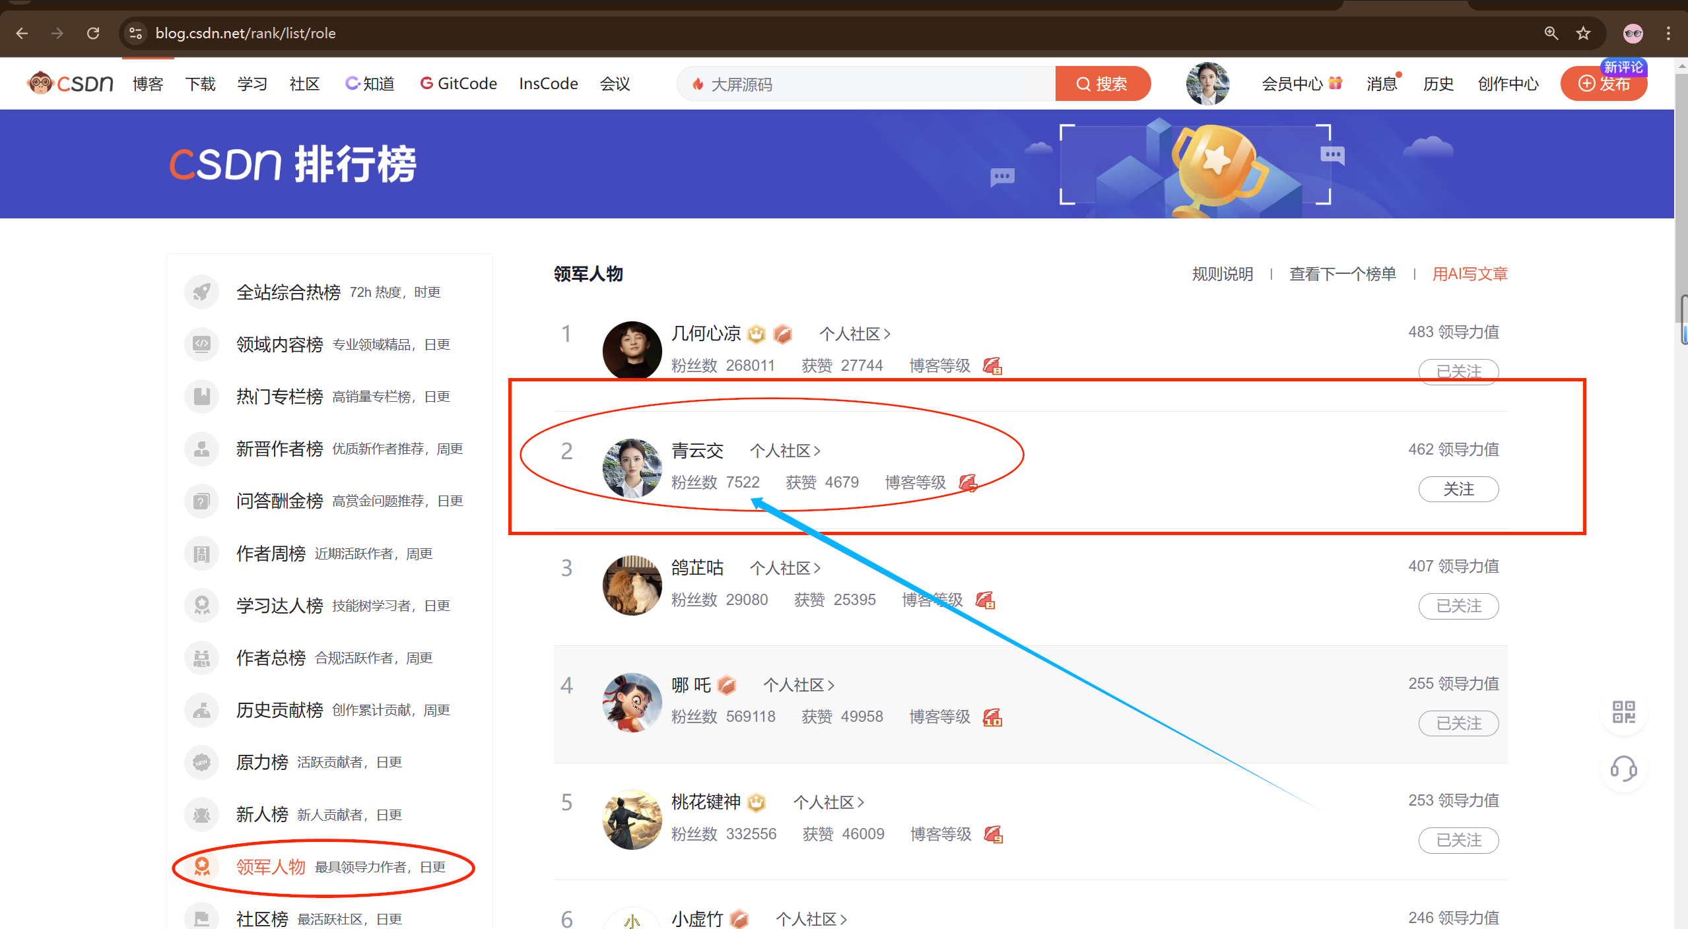The image size is (1688, 929).
Task: Open the C知道 nav item
Action: [370, 84]
